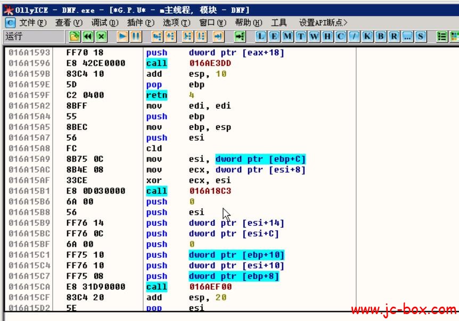Screen dimensions: 459x321
Task: Close the debugged program with the X icon
Action: pos(101,37)
